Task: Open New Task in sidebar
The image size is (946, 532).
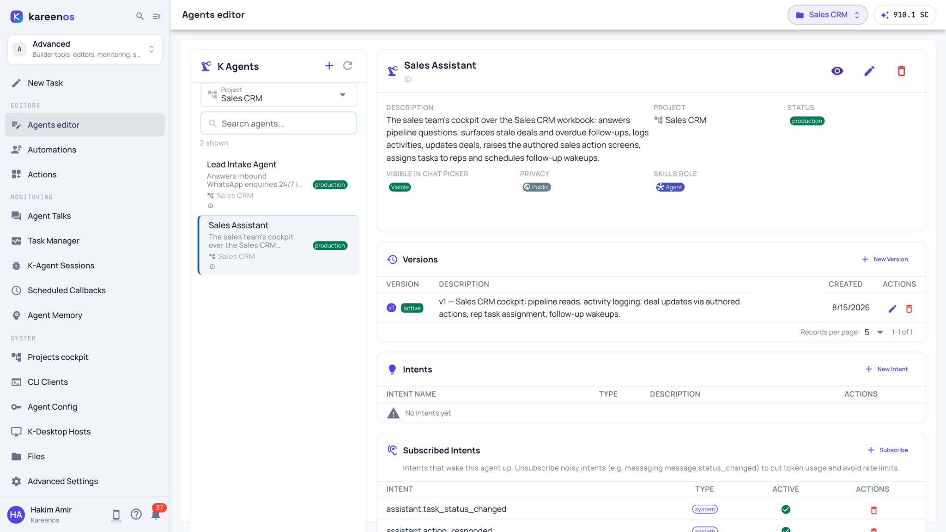Action: (85, 83)
